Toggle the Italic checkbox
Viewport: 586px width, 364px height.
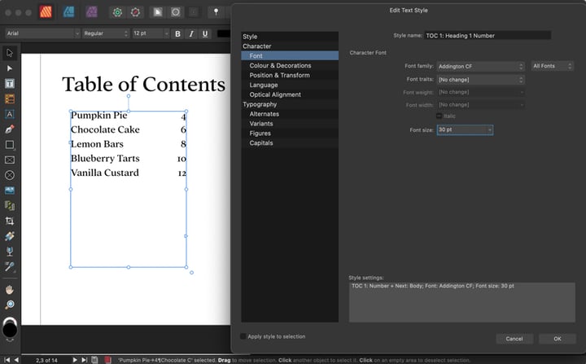(439, 116)
